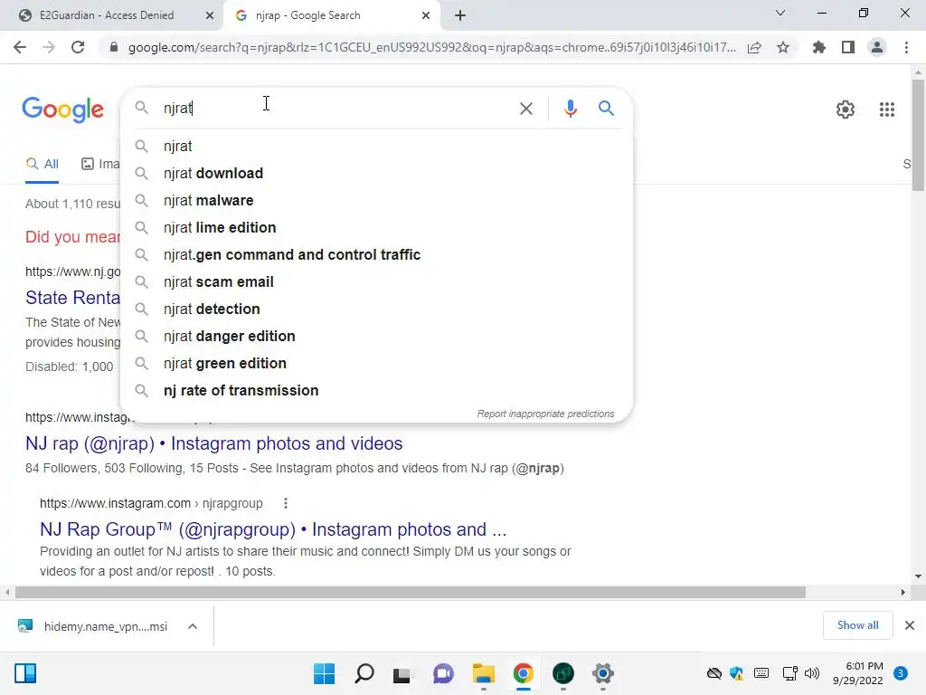Click Show all downloads
This screenshot has width=926, height=695.
pos(857,625)
